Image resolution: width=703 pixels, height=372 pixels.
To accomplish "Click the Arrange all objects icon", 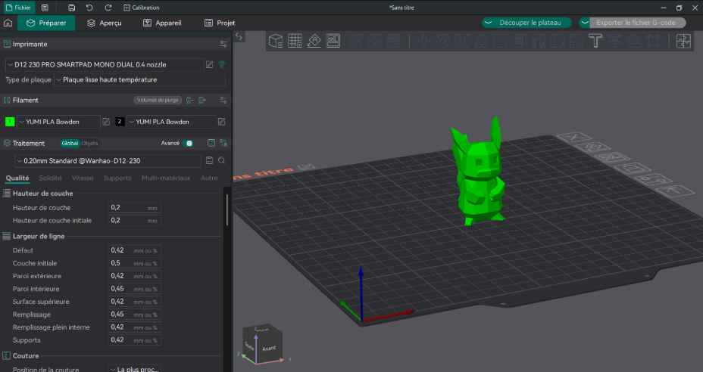I will 333,41.
